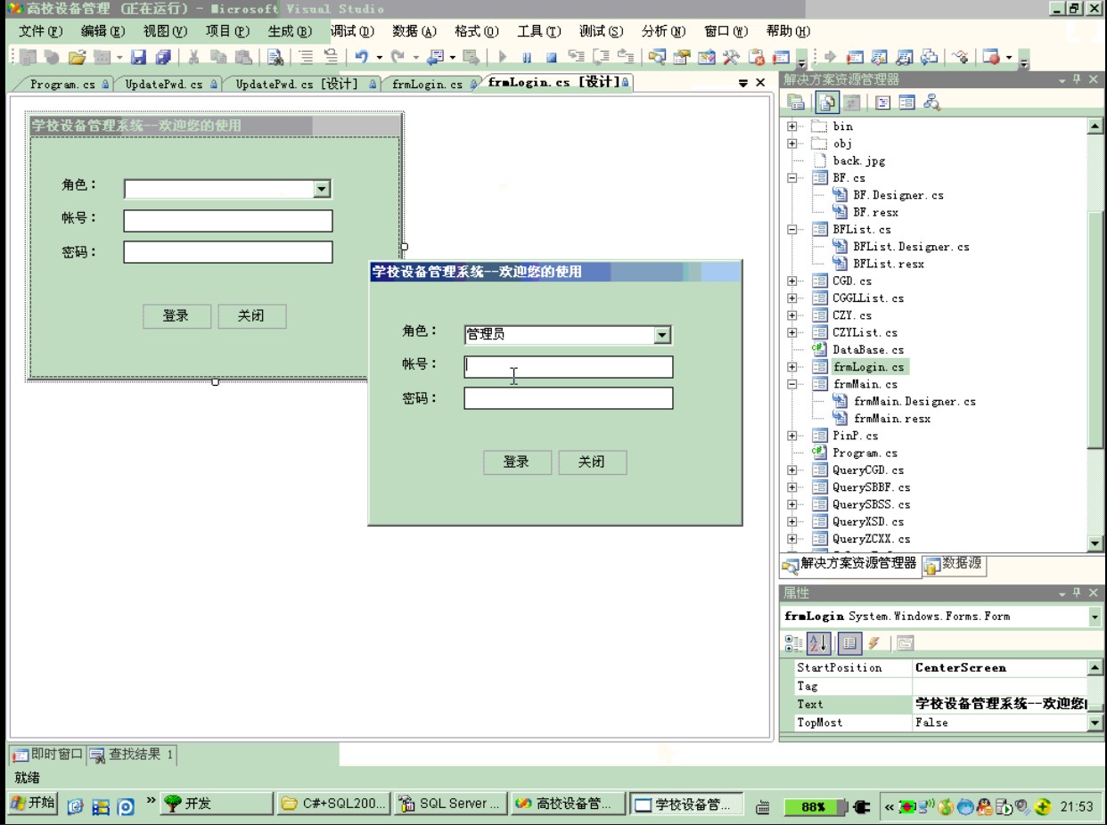Open the Undo history dropdown arrow
Image resolution: width=1107 pixels, height=825 pixels.
[x=380, y=59]
